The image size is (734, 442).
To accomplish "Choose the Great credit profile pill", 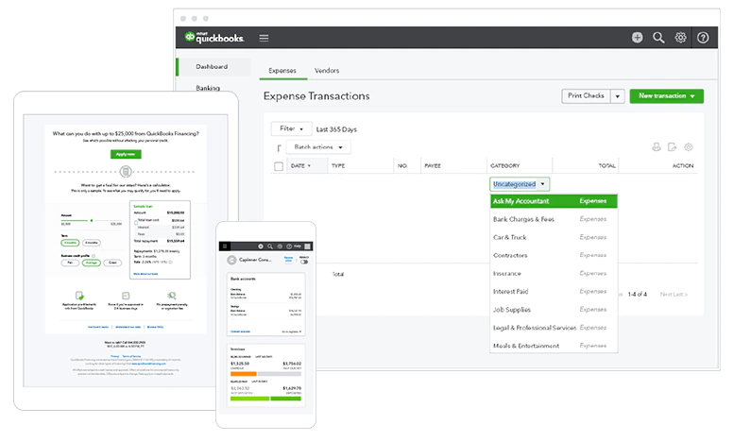I will coord(112,263).
